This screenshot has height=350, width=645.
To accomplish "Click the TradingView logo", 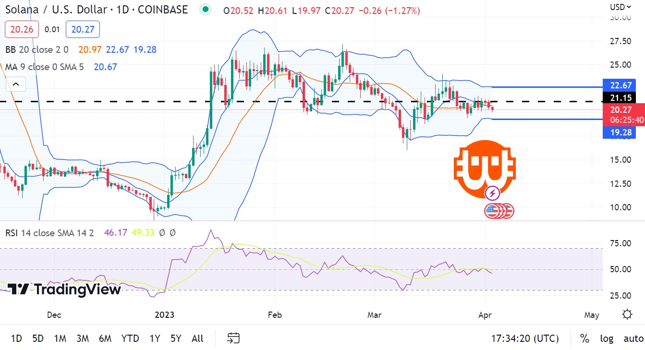I will pos(64,289).
